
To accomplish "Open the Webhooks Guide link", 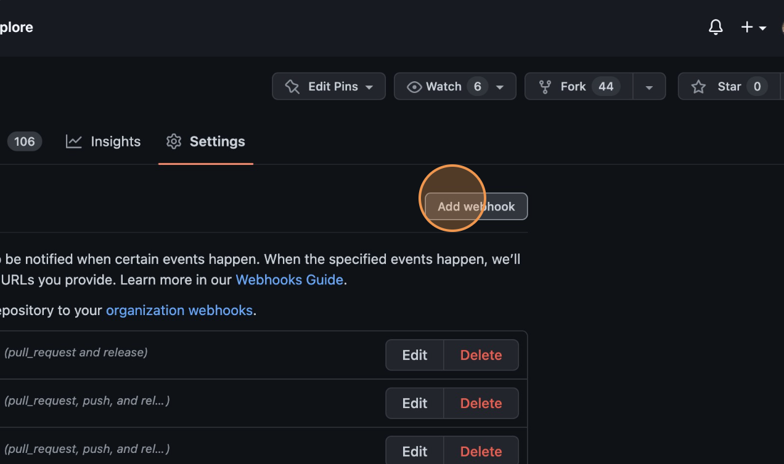I will click(290, 279).
